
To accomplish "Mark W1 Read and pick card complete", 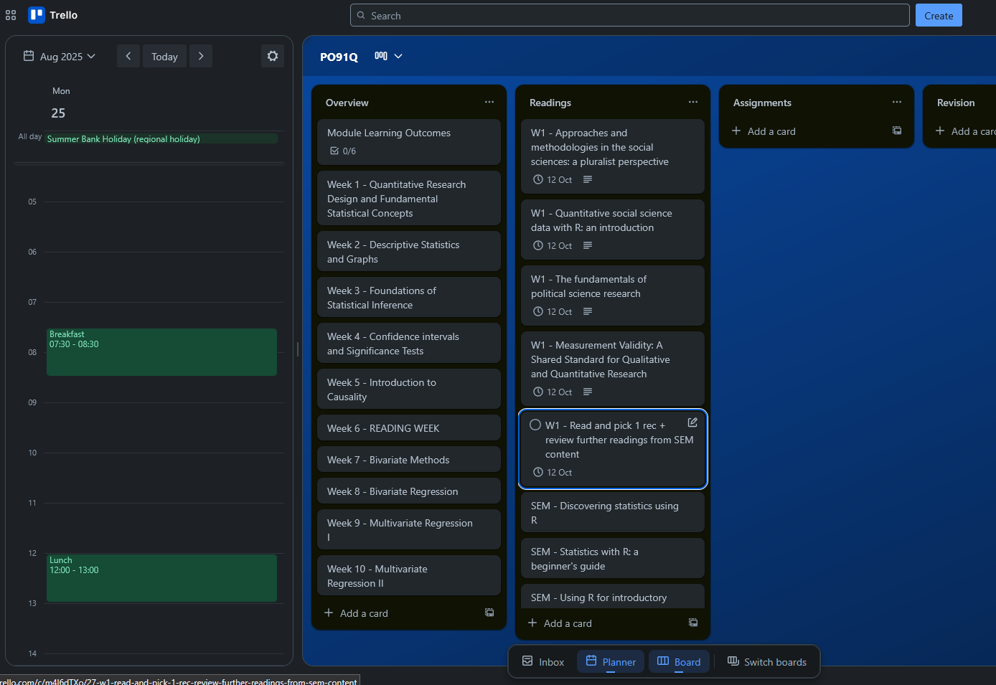I will click(535, 425).
